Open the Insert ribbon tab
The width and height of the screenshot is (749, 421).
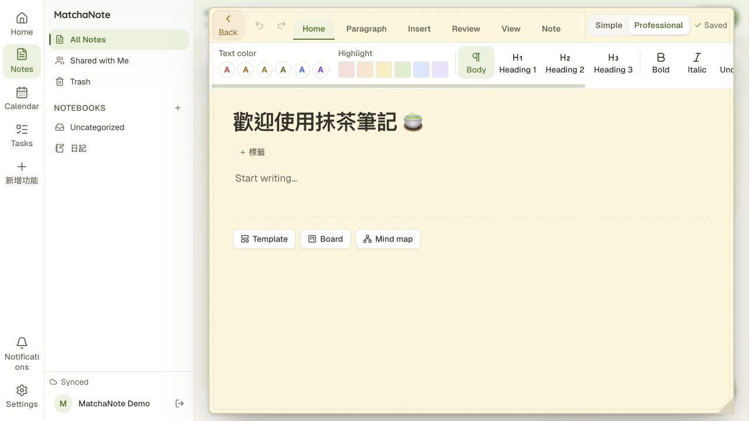[419, 29]
